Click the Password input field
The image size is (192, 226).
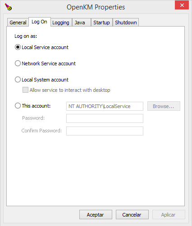[x=105, y=118]
